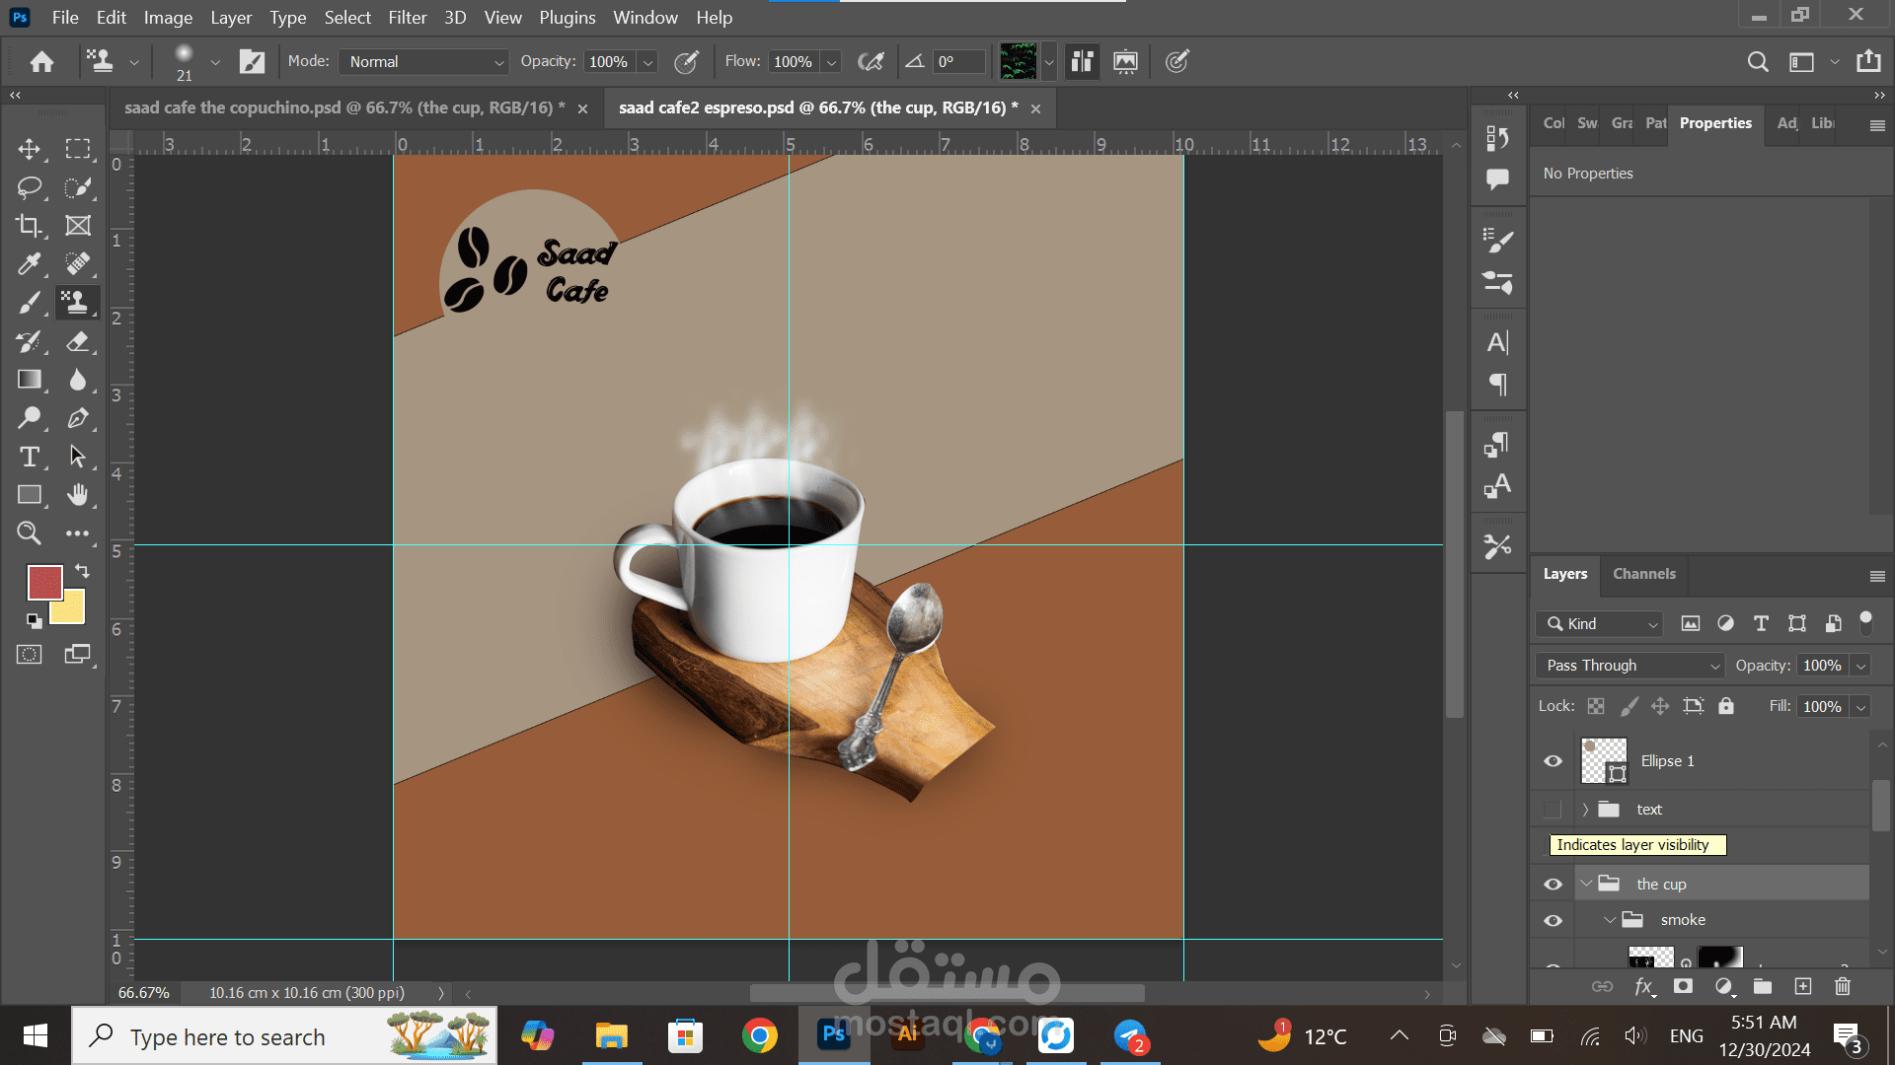1895x1065 pixels.
Task: Open the Filter menu
Action: coord(407,17)
